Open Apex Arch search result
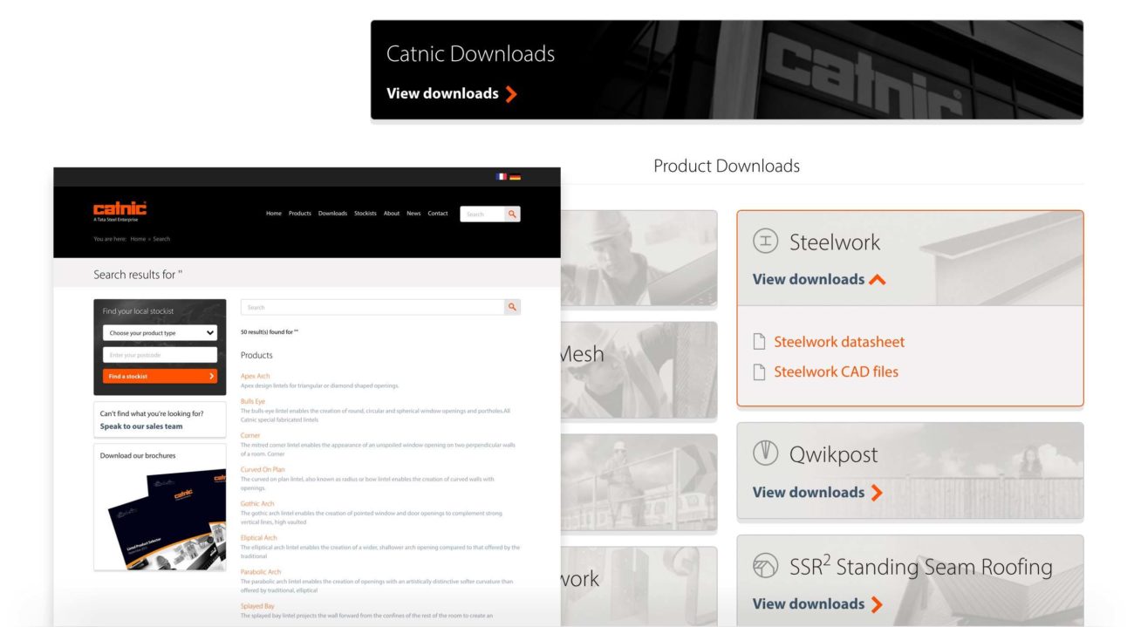This screenshot has width=1134, height=627. click(x=255, y=376)
